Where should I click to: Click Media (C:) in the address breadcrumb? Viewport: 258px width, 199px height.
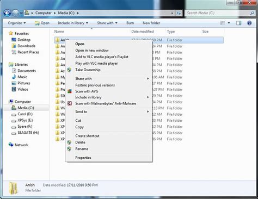[66, 13]
